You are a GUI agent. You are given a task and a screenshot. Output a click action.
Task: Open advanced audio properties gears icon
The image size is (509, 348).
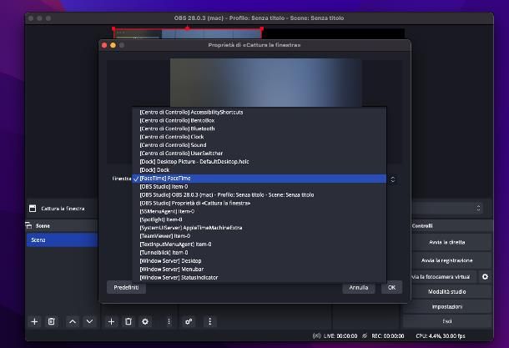tap(189, 321)
